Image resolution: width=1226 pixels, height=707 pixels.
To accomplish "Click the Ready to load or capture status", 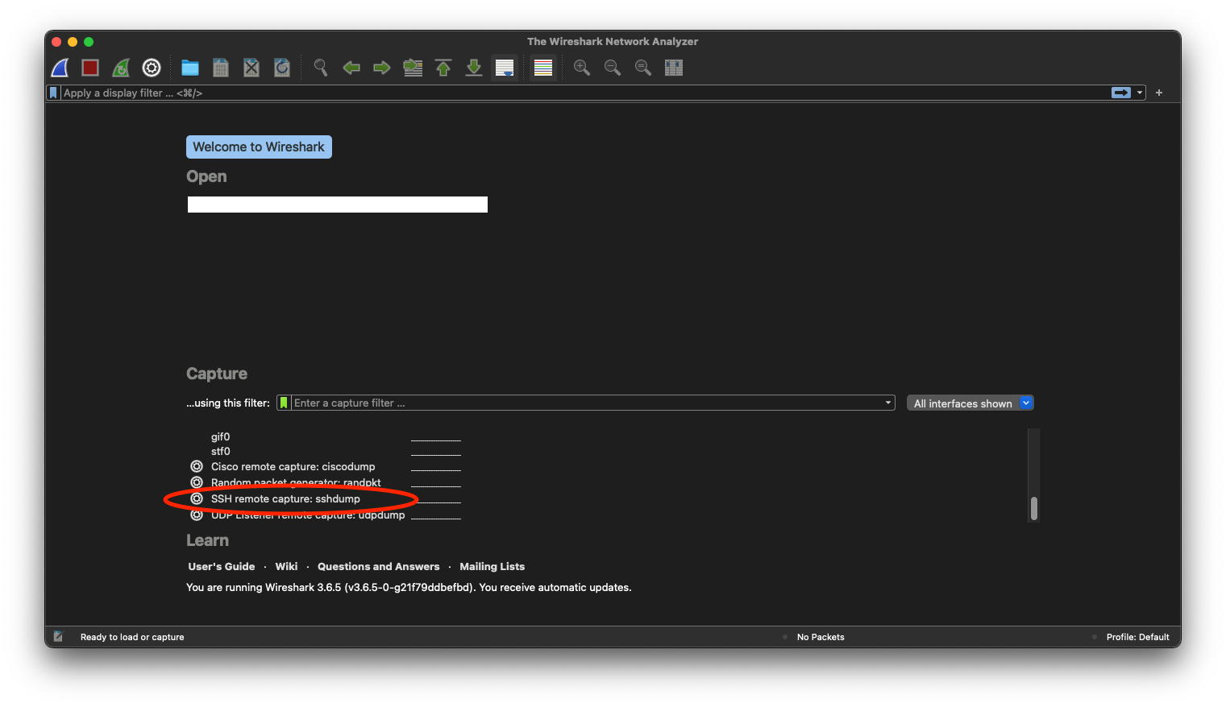I will pyautogui.click(x=132, y=637).
